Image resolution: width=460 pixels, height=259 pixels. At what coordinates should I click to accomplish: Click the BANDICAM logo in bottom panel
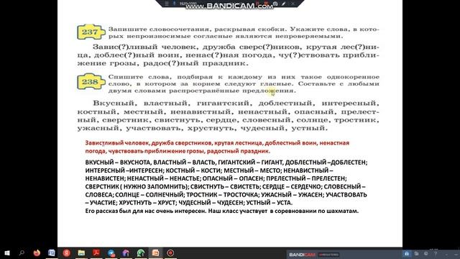pyautogui.click(x=302, y=255)
